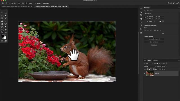
Task: Select the Rectangular Marquee tool
Action: 6,13
